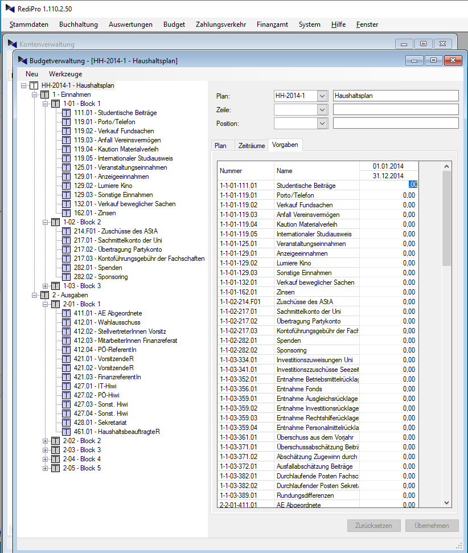Screen dimensions: 468x553
Task: Click the icon next to 282.02 Sponsoring
Action: click(x=66, y=277)
